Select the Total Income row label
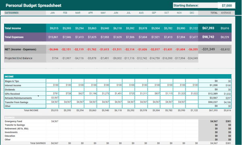Viewport: 242px width, 145px height. coord(25,28)
